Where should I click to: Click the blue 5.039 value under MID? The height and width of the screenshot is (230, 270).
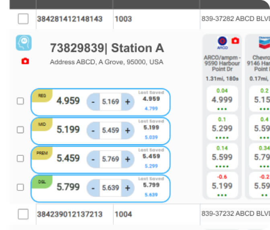tap(151, 137)
